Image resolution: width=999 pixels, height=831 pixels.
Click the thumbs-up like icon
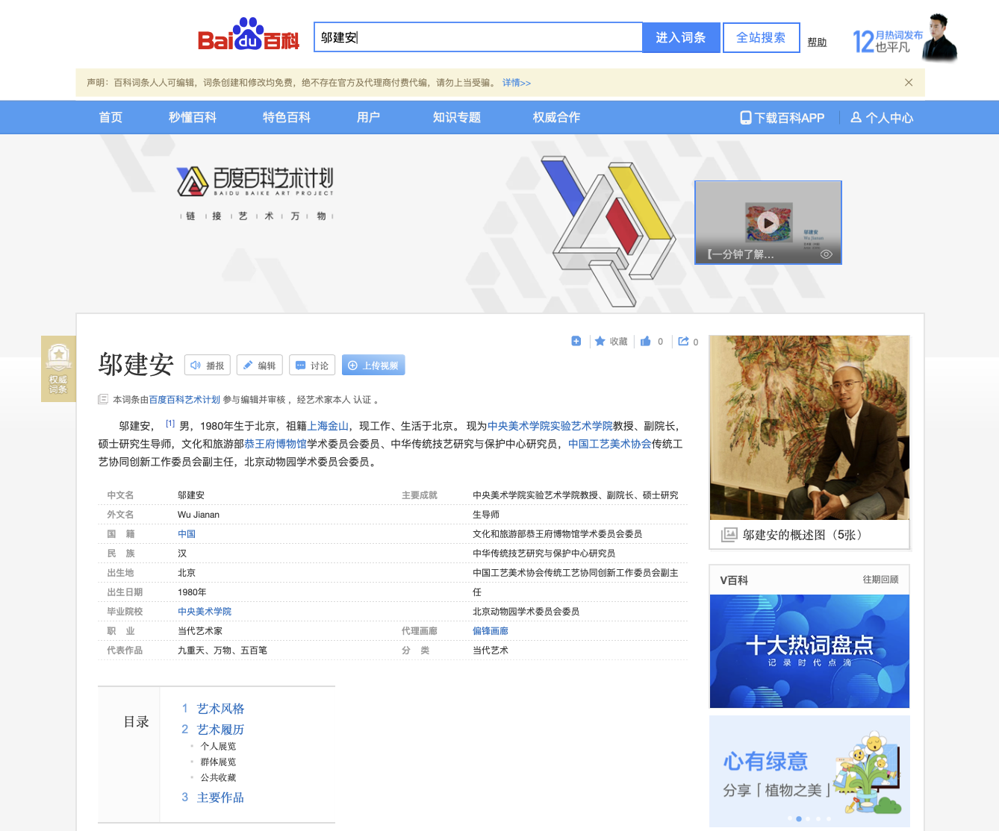tap(646, 341)
